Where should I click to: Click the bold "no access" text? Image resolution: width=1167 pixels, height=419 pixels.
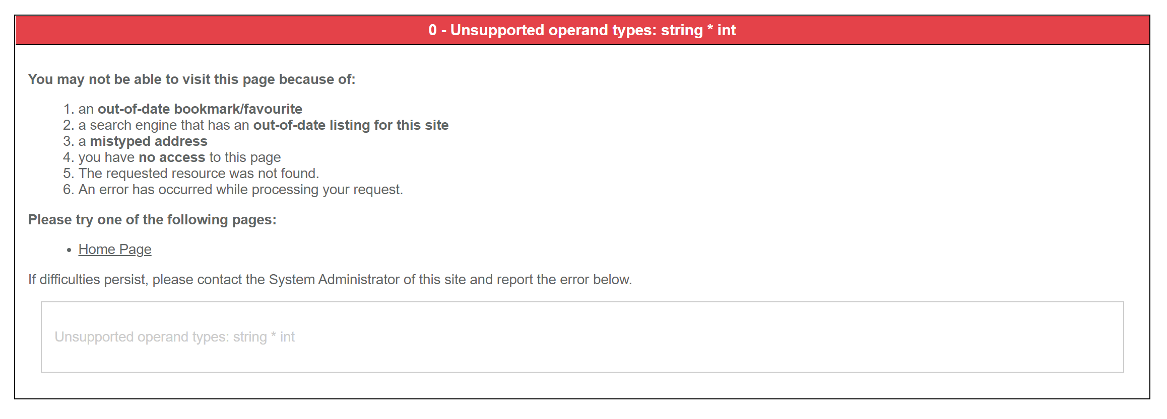tap(172, 157)
